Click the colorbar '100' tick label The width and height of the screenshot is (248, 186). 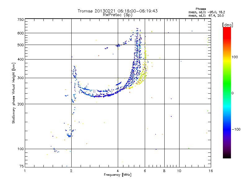point(235,57)
